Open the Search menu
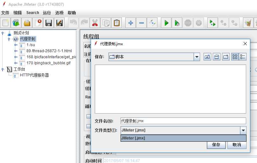 pos(33,13)
